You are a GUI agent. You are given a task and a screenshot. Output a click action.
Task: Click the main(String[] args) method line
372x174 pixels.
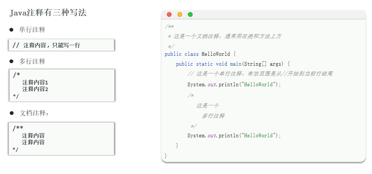pos(233,64)
